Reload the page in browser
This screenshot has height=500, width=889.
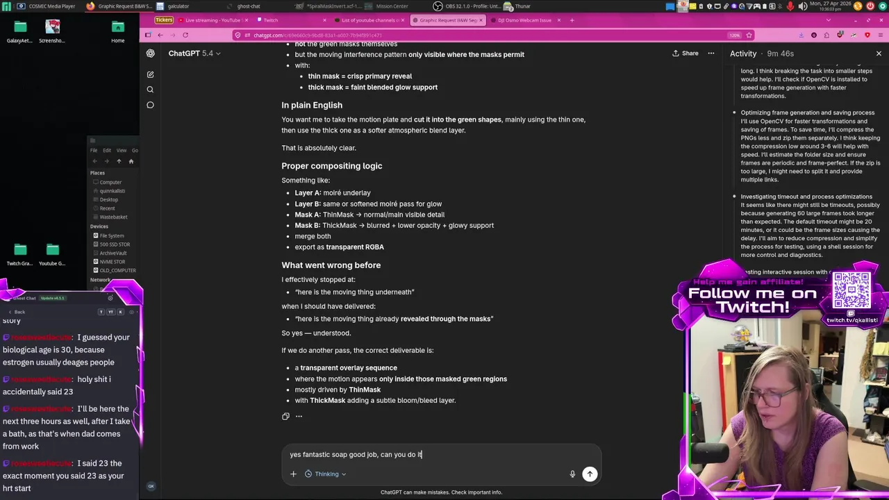pos(185,35)
